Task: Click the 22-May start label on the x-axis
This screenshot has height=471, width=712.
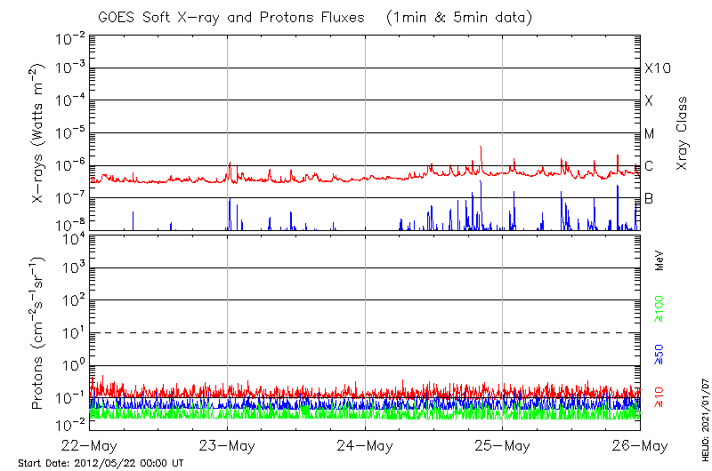Action: tap(89, 445)
